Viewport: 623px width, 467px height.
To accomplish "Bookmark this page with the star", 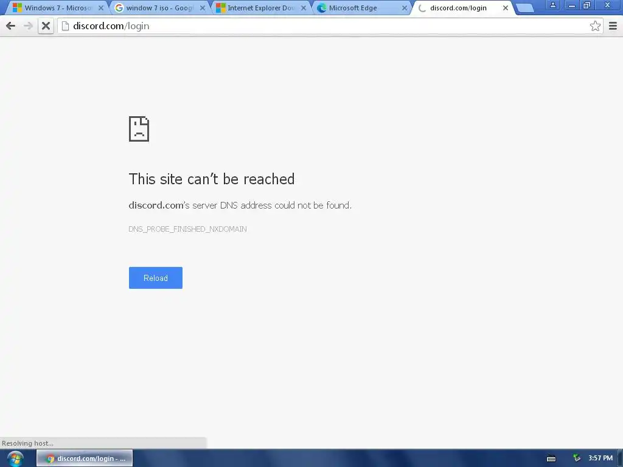I will 595,26.
